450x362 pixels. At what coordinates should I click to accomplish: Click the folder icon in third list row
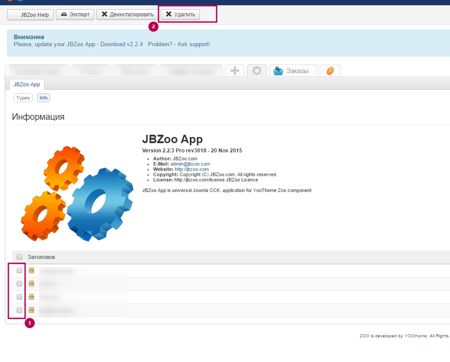(32, 297)
